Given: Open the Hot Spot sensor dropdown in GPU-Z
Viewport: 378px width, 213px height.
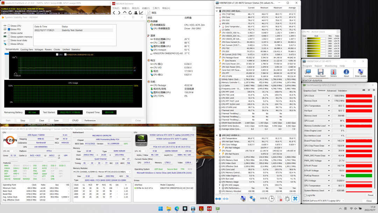Looking at the screenshot, I should (x=329, y=111).
